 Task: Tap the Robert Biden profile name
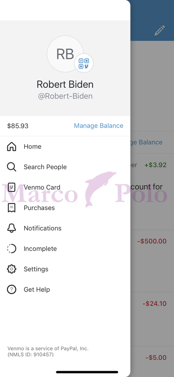point(65,84)
